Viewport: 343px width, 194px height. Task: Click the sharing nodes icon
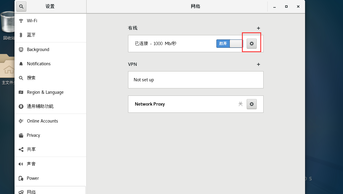click(21, 150)
